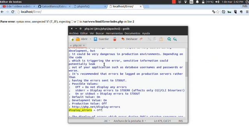Open the Herramientas menu

(114, 33)
